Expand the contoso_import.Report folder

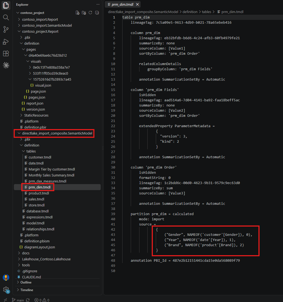point(40,19)
